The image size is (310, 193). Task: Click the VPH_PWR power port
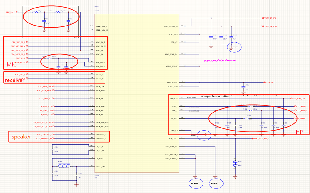(269, 82)
